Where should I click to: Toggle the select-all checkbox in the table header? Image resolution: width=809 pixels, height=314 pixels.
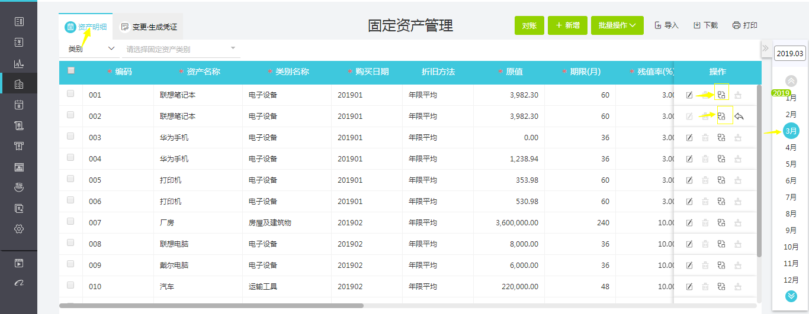(x=71, y=71)
